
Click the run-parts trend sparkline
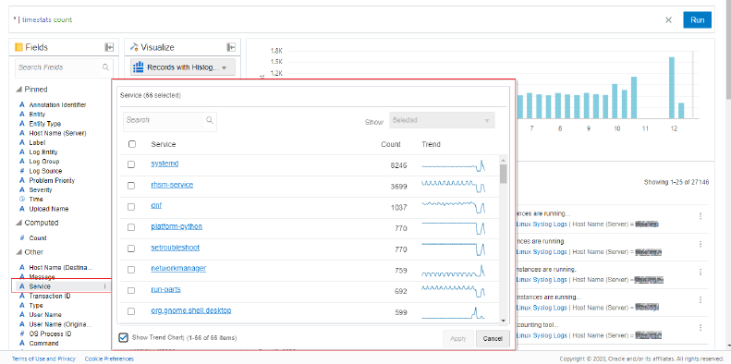[x=453, y=291]
